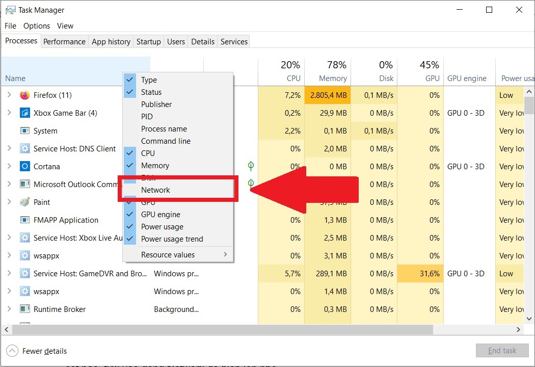Viewport: 535px width, 367px height.
Task: Enable the Publisher column
Action: [x=178, y=104]
